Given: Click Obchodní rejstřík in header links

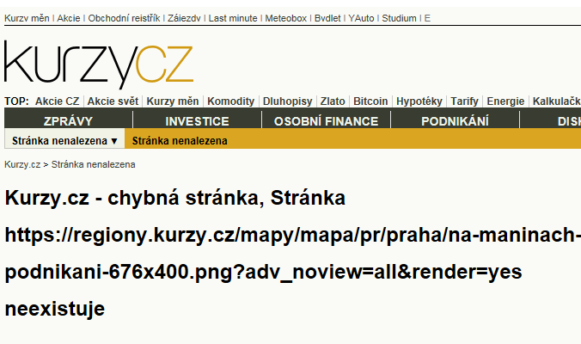Looking at the screenshot, I should (x=124, y=18).
